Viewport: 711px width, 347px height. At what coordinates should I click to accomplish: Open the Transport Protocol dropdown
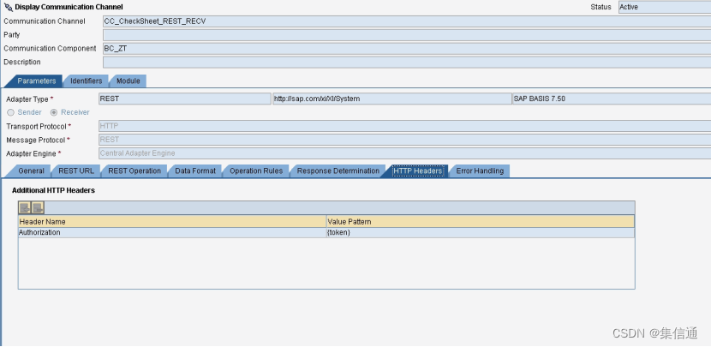pos(404,126)
